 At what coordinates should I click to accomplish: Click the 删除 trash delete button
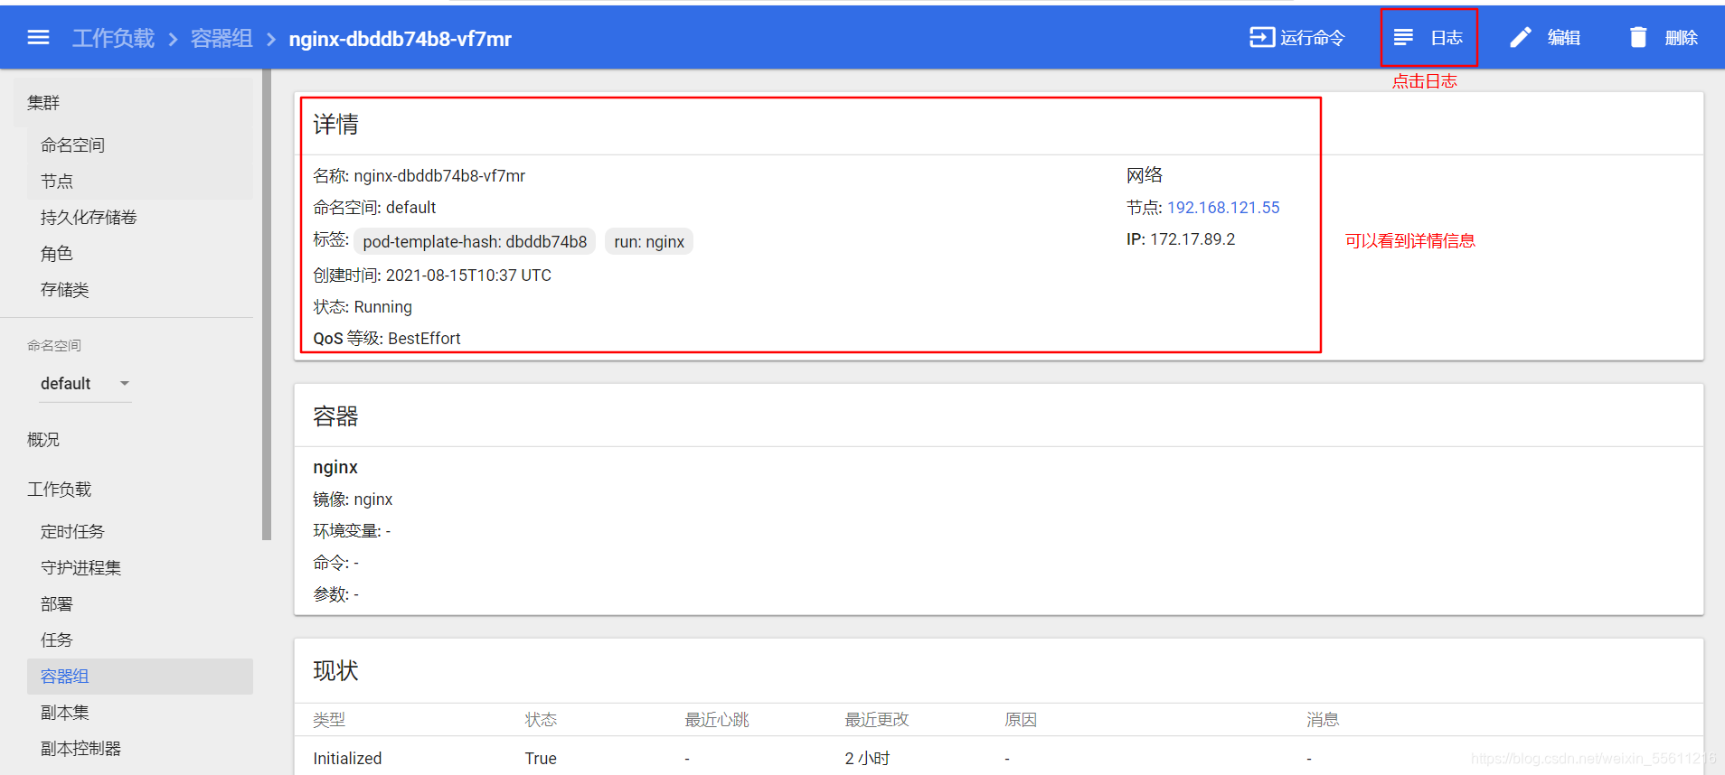click(x=1664, y=38)
